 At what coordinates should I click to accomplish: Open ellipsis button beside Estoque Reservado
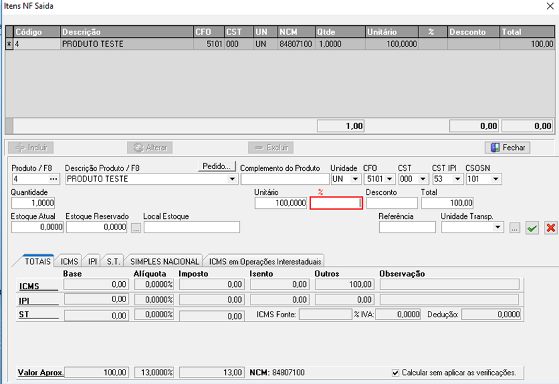(x=136, y=228)
